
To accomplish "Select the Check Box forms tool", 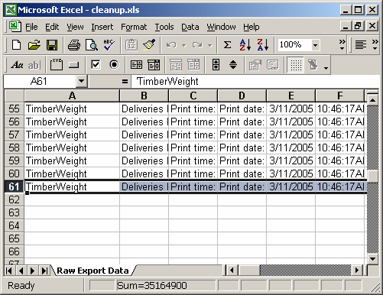I will coord(96,65).
